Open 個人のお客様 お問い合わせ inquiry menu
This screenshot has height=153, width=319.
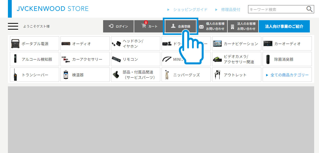pyautogui.click(x=213, y=26)
